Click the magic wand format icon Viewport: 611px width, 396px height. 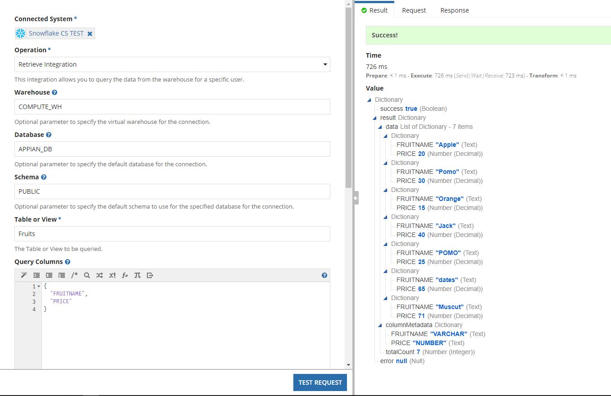click(24, 275)
